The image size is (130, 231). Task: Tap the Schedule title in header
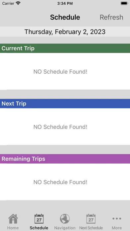pos(65,17)
